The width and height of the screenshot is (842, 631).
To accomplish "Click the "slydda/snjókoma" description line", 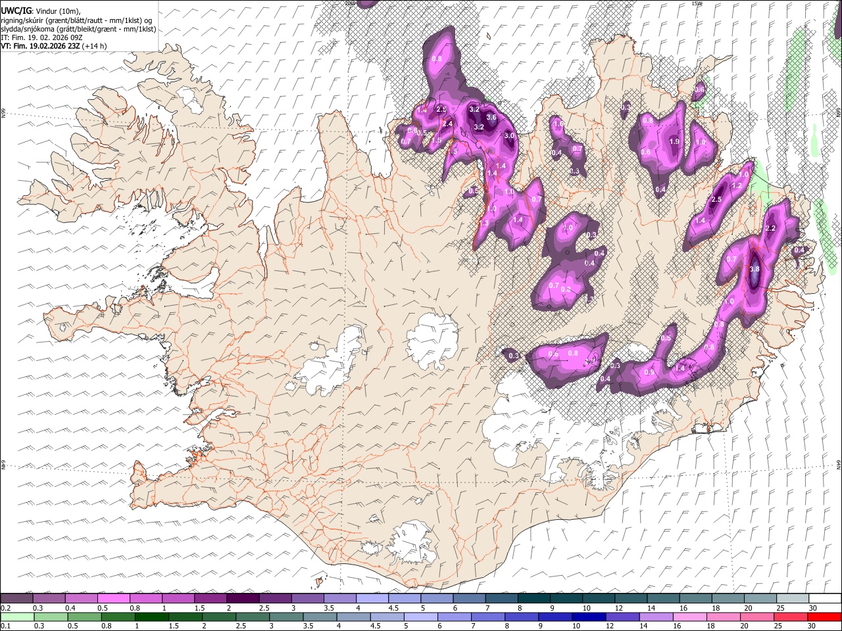I will click(x=78, y=29).
